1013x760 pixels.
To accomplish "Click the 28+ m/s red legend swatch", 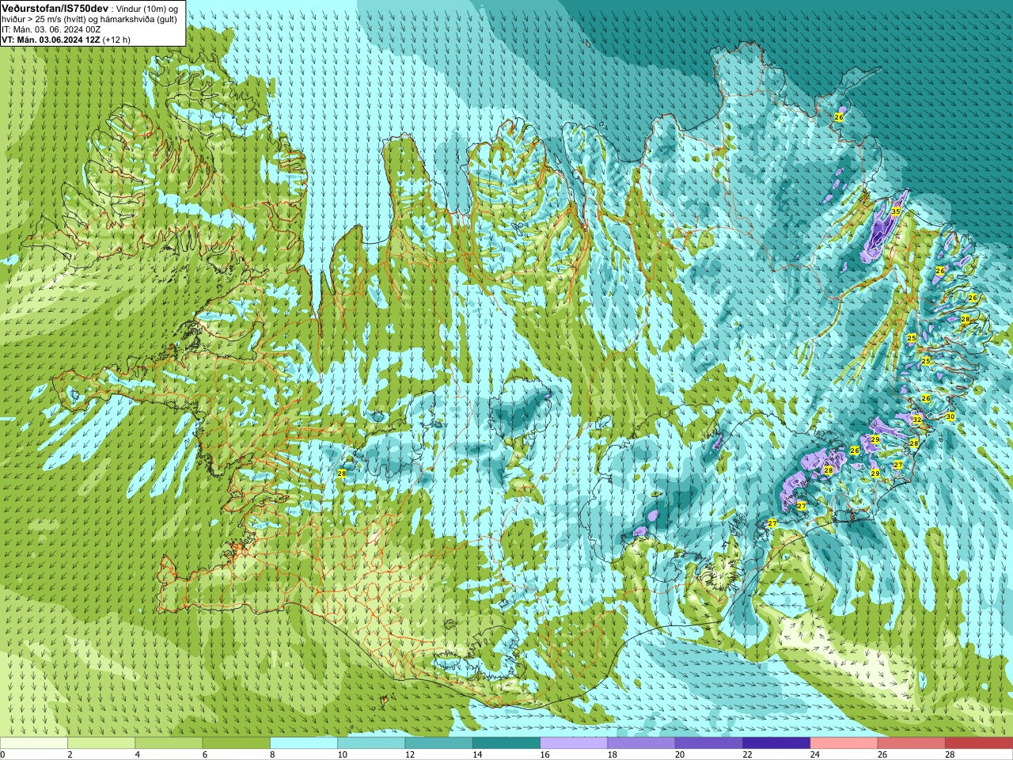I will 979,743.
